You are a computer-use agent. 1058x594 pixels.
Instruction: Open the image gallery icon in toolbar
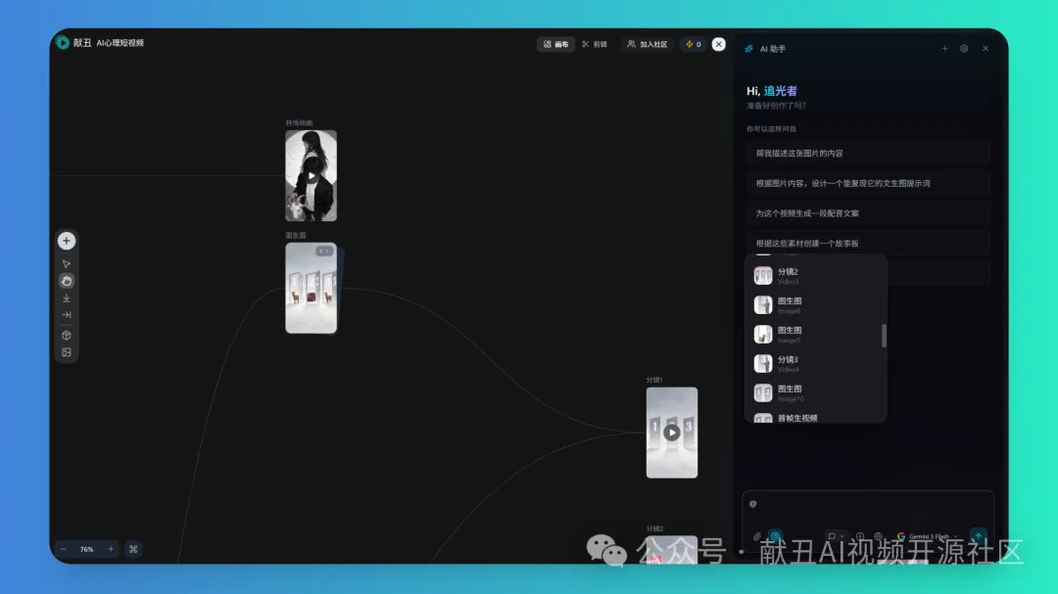67,352
